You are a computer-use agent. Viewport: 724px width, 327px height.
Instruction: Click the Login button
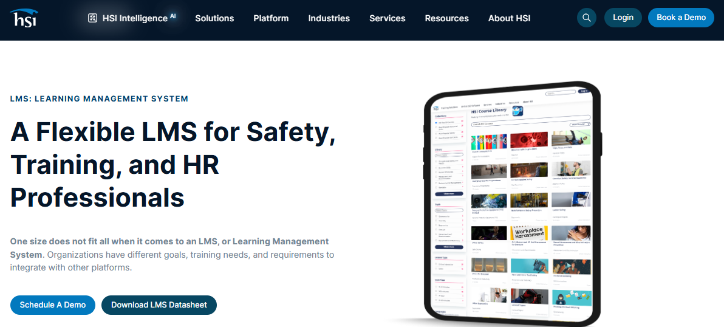[623, 18]
